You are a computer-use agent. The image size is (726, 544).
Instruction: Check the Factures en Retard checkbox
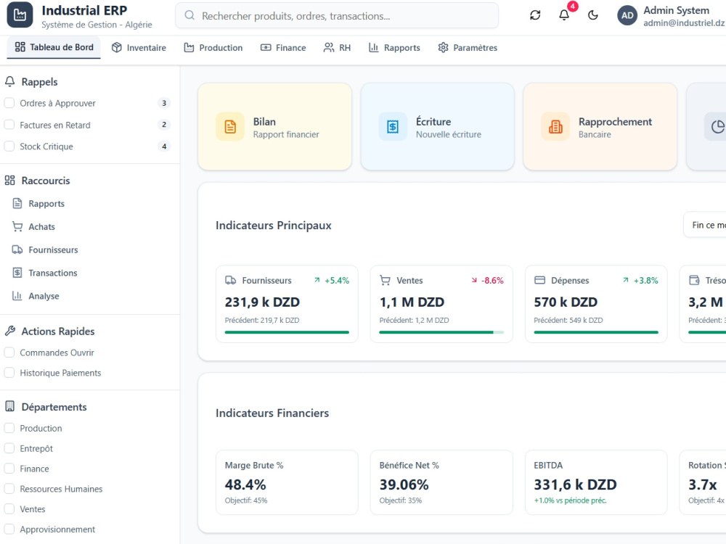(9, 125)
